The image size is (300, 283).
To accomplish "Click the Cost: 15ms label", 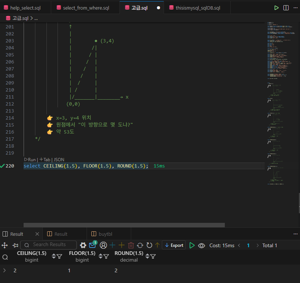I will [x=222, y=245].
